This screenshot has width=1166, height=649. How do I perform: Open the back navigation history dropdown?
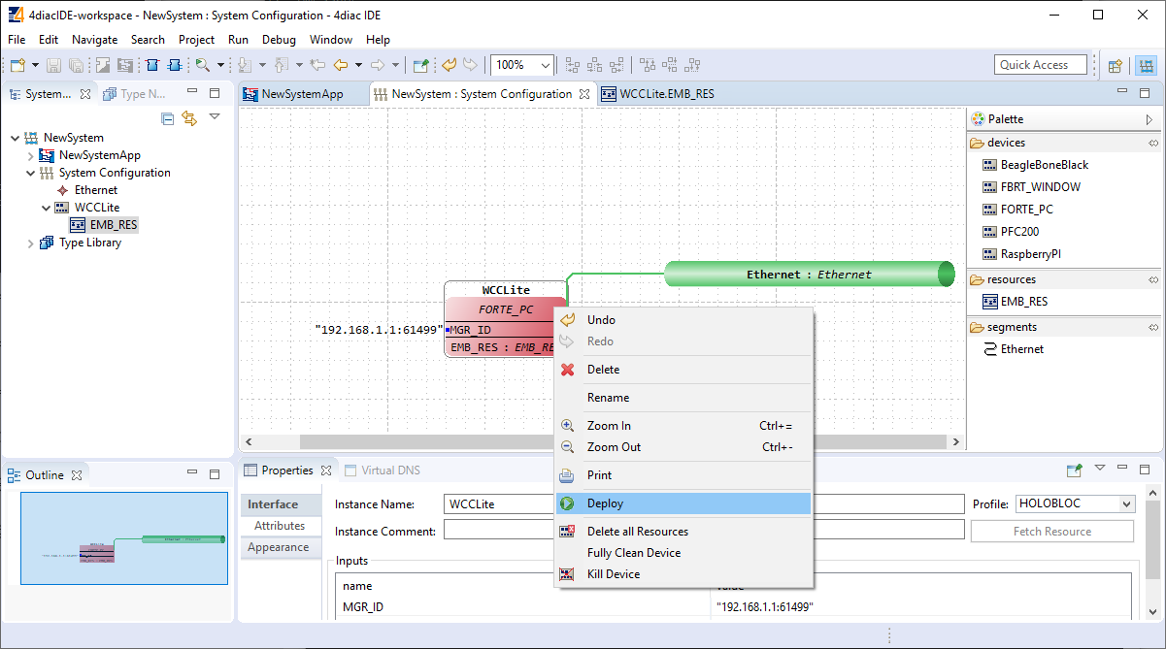(x=358, y=65)
